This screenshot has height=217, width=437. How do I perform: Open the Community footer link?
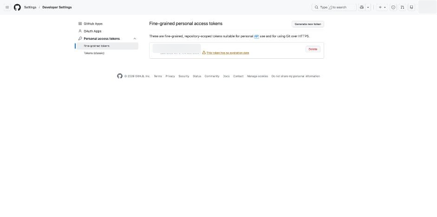coord(212,76)
